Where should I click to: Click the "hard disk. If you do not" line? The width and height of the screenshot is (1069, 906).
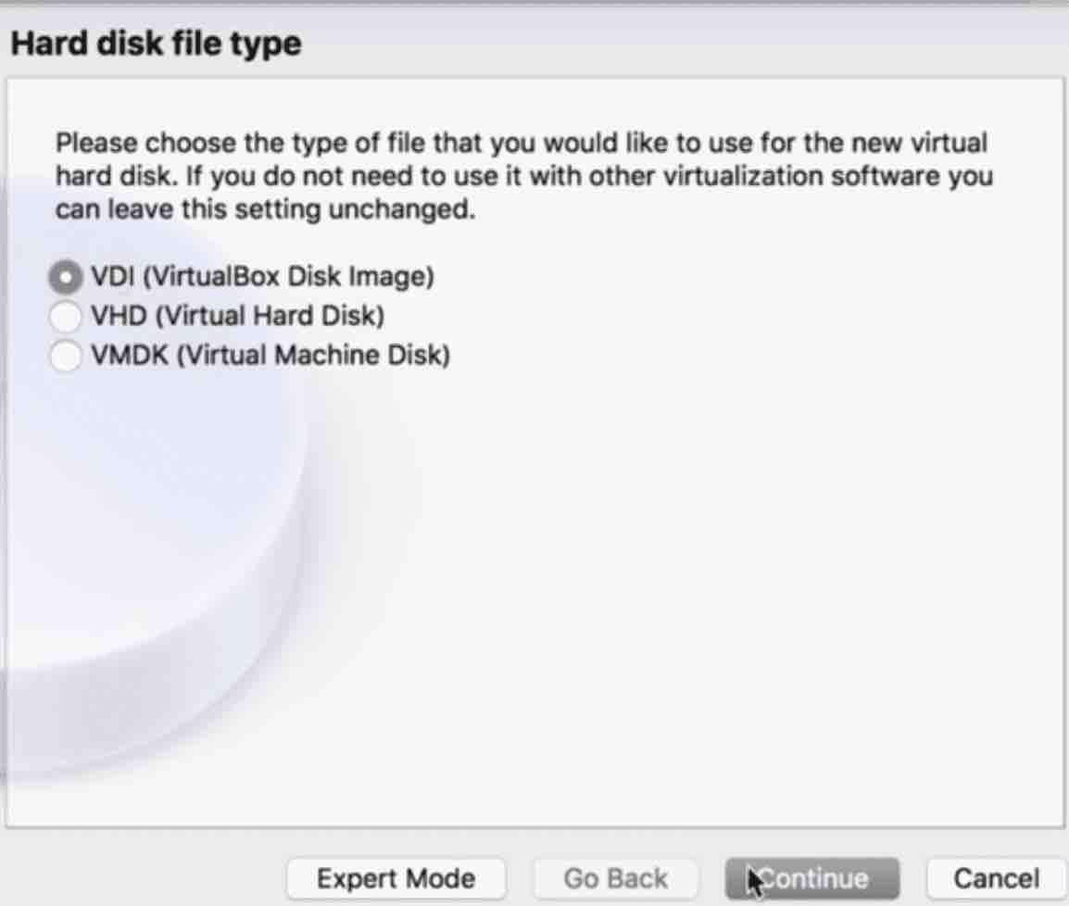pyautogui.click(x=524, y=176)
